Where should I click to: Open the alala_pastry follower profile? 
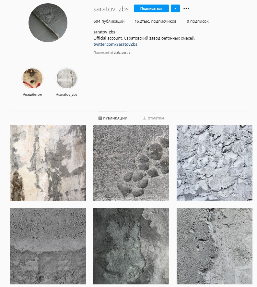tap(122, 53)
